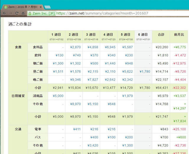
Task: Click 食費 subtotal total ¥64,431
Action: tap(162, 88)
